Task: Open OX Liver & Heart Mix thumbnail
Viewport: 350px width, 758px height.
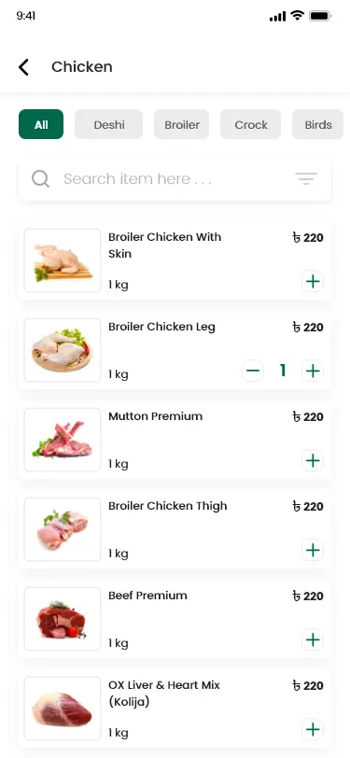Action: [x=63, y=709]
